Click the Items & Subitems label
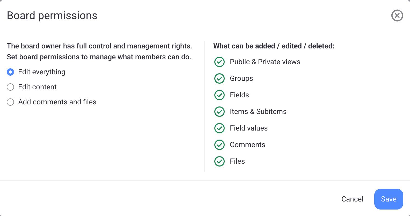The height and width of the screenshot is (216, 410). coord(258,112)
